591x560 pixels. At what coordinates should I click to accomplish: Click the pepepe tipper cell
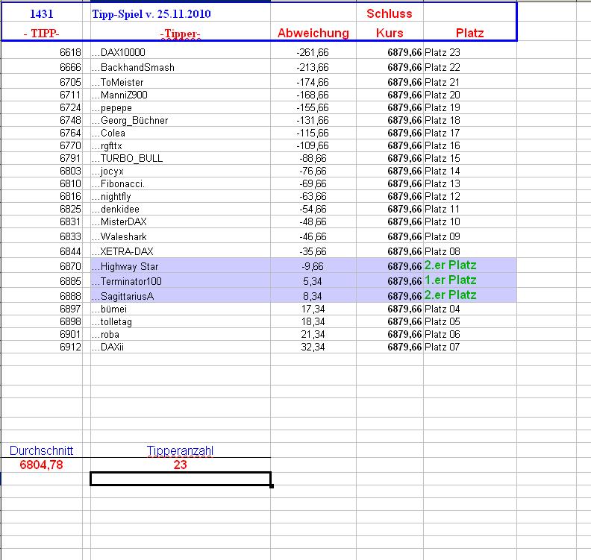[x=181, y=107]
